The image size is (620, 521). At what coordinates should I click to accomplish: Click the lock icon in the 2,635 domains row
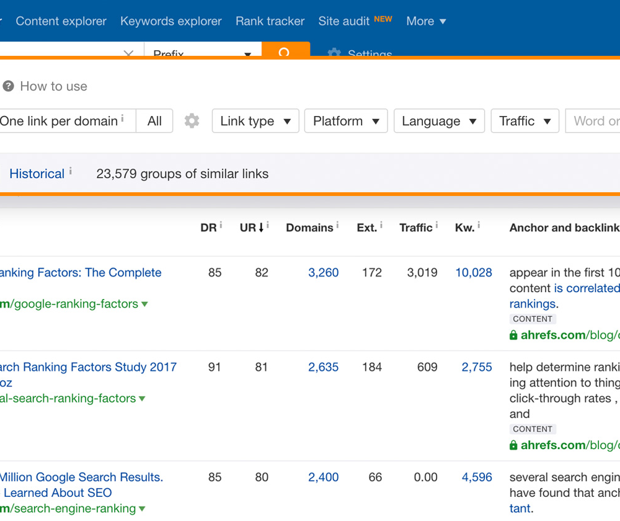513,445
